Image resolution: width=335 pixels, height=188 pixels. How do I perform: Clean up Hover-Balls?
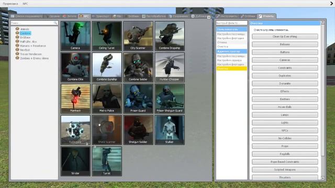pos(285,107)
